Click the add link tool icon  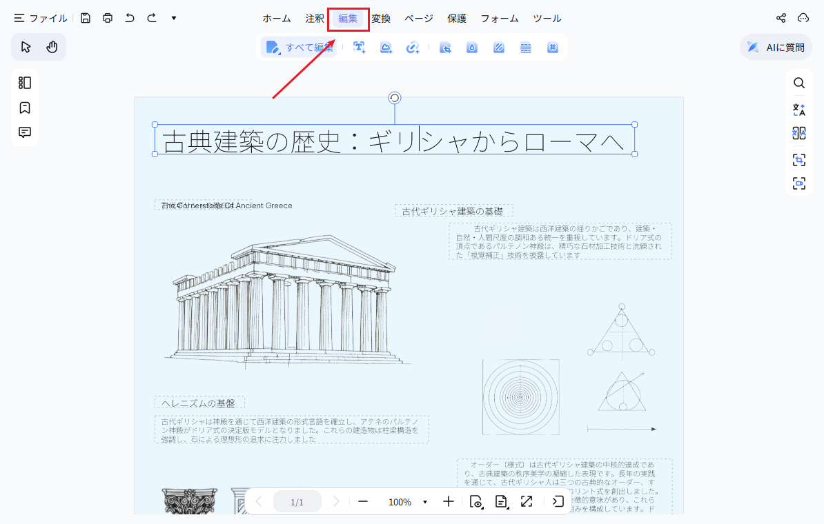pos(413,48)
